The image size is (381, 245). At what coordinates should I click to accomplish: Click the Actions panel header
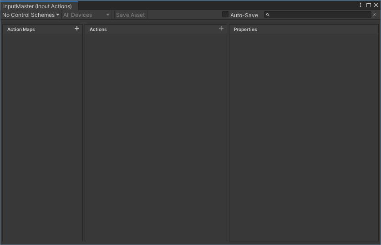click(x=156, y=29)
